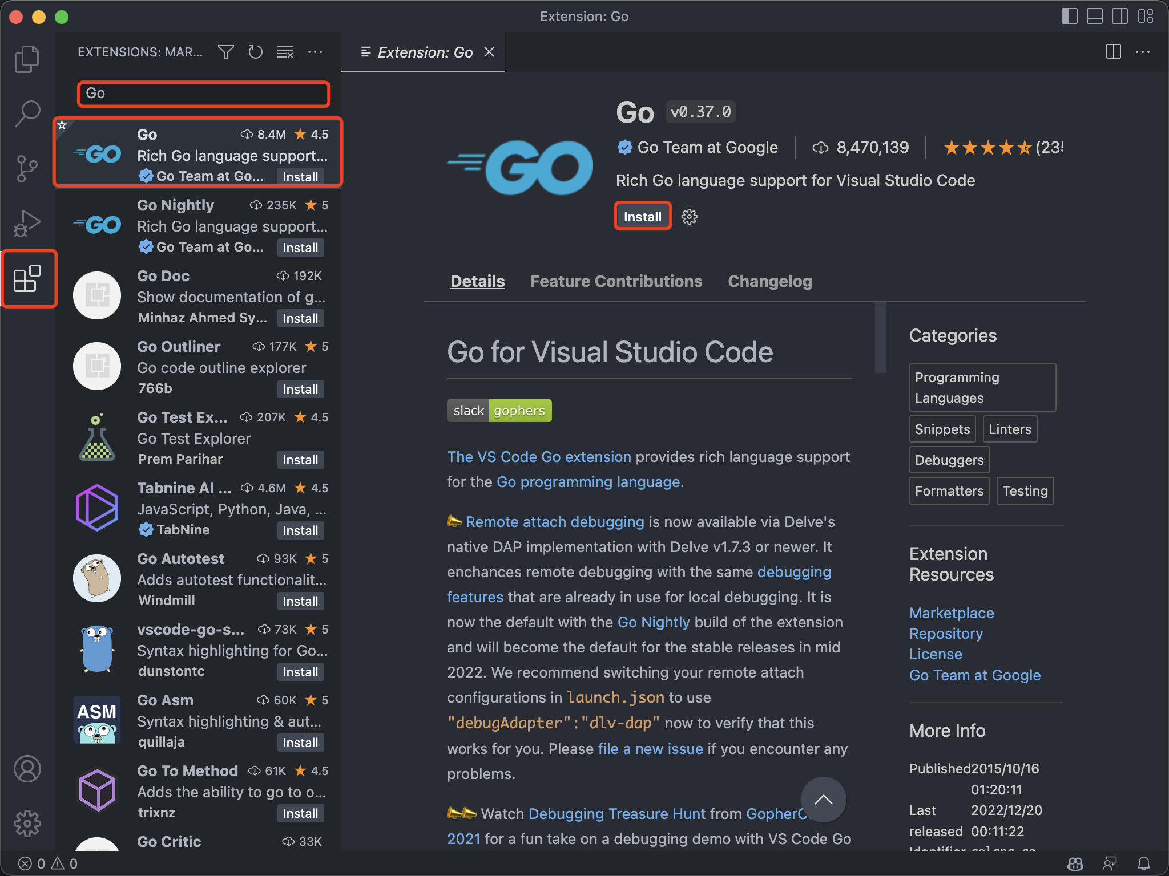Open the extensions More Actions menu
The image size is (1169, 876).
click(316, 52)
